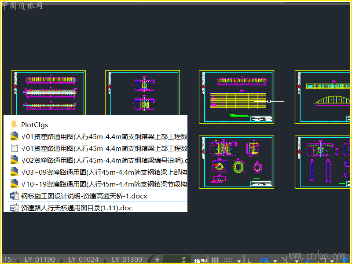Toggle the 模型 model space button
This screenshot has width=352, height=264.
point(200,260)
